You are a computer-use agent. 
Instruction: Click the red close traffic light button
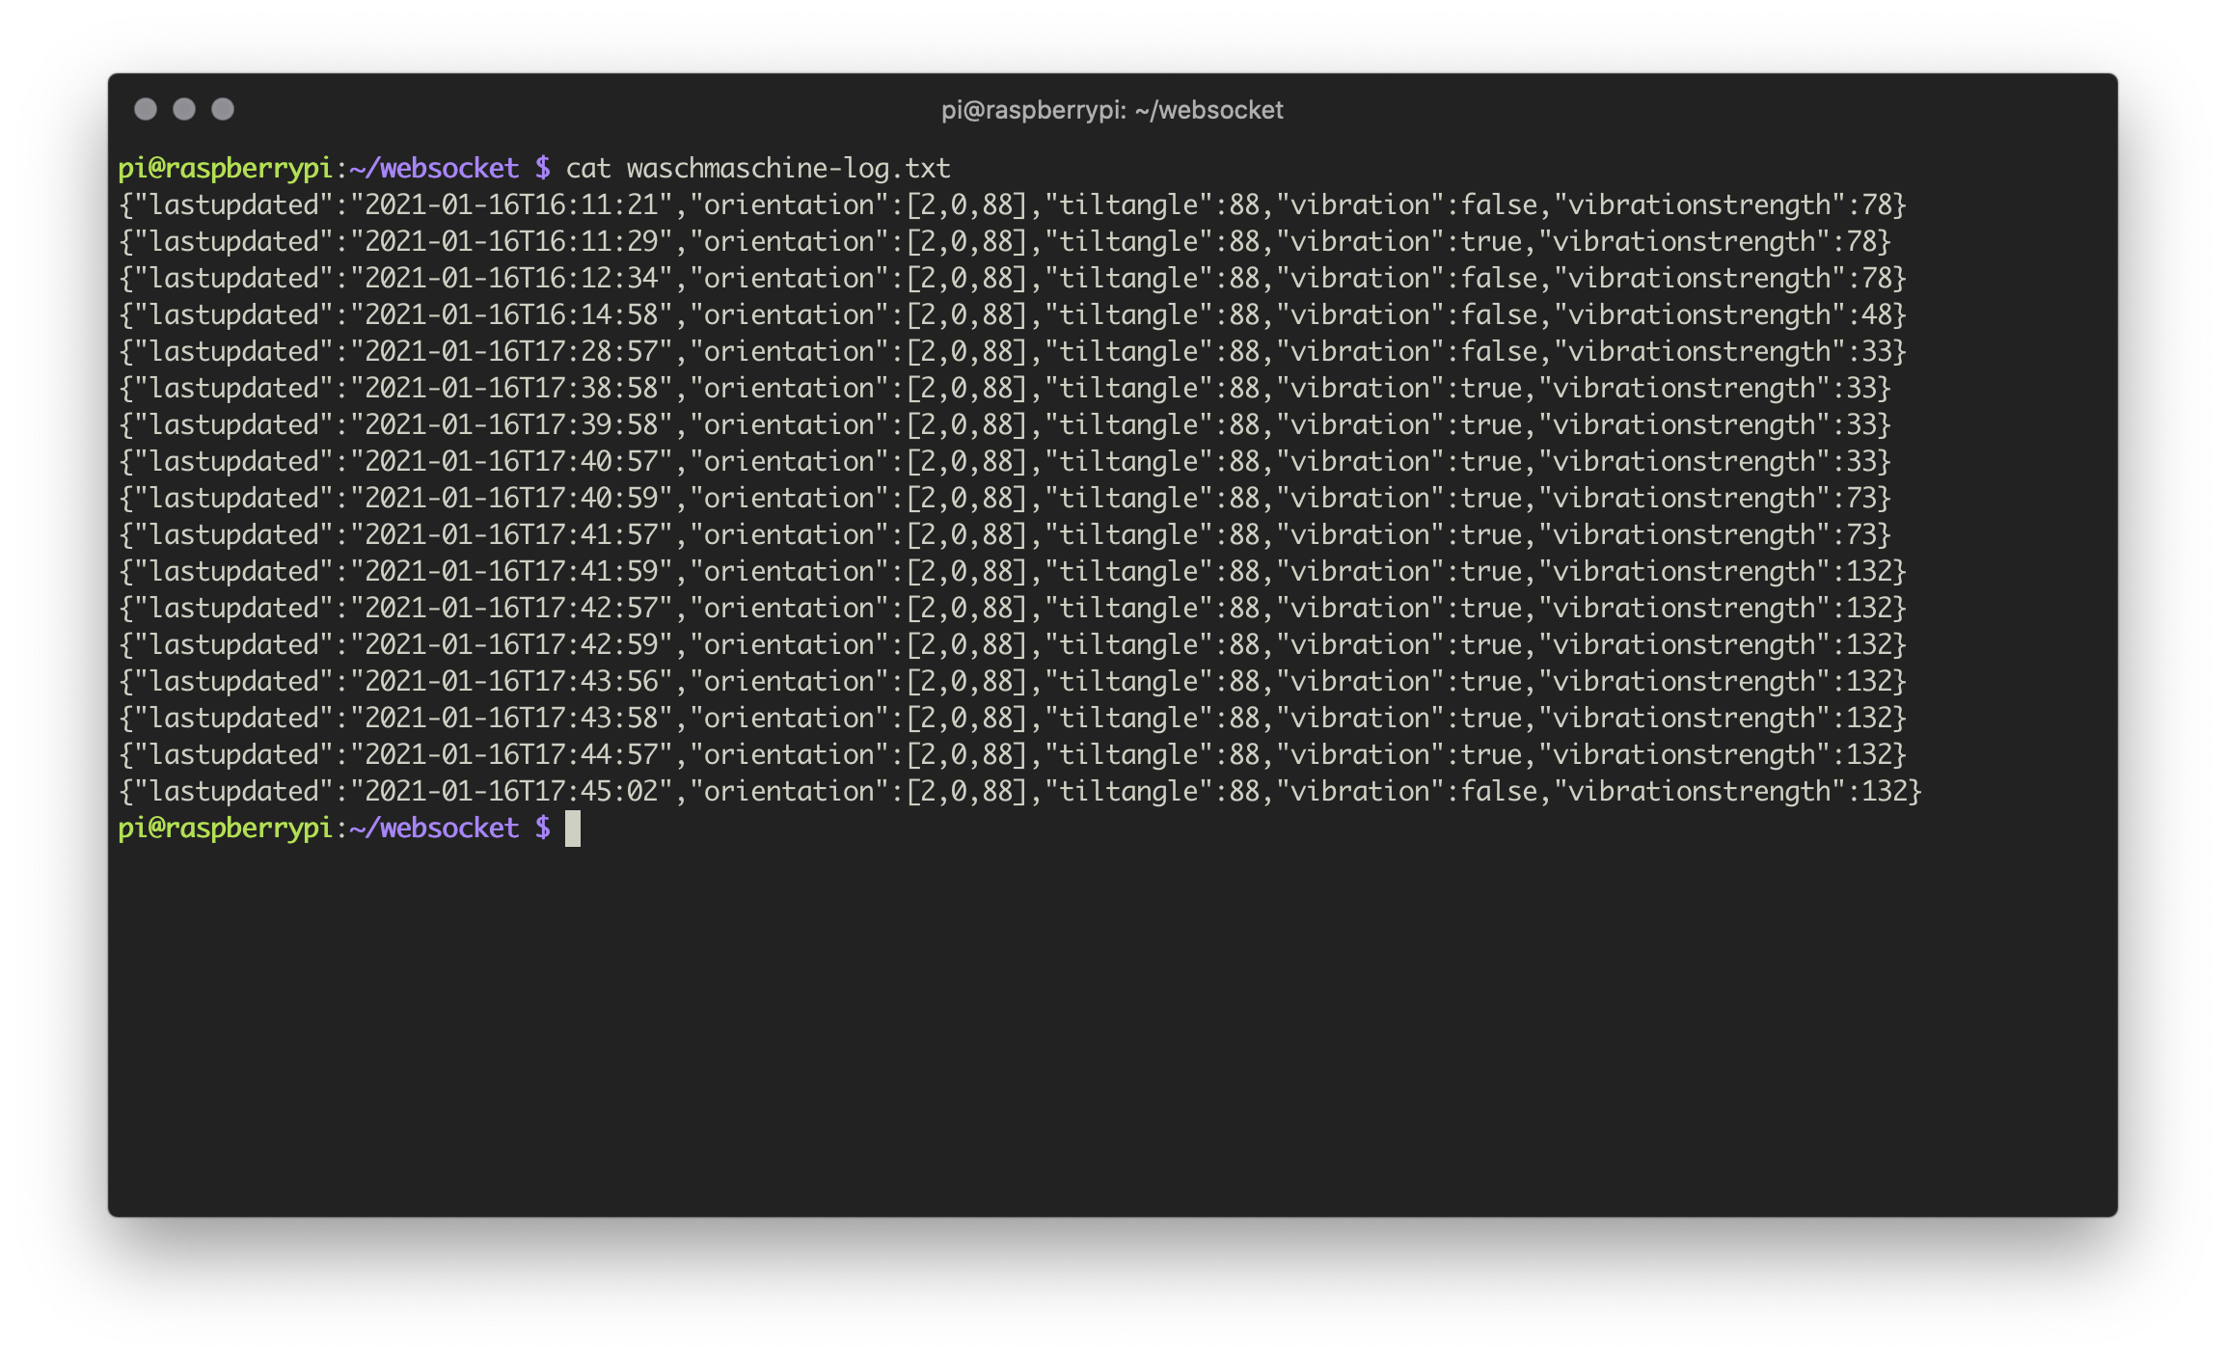click(x=147, y=110)
